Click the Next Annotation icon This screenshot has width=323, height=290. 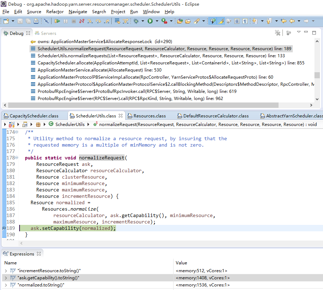point(255,21)
